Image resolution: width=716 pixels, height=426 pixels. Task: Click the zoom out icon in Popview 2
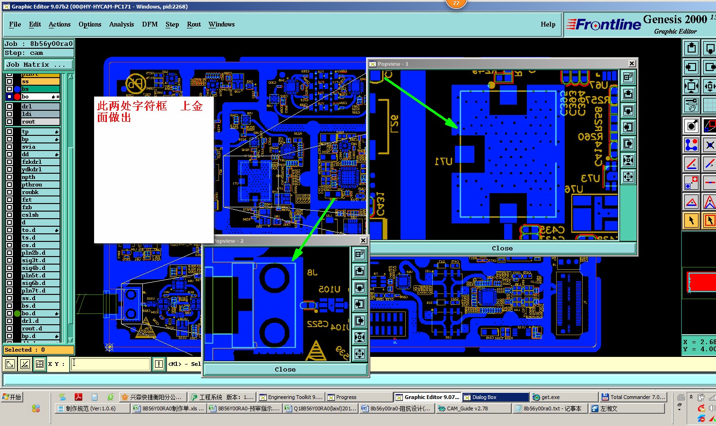pos(359,354)
